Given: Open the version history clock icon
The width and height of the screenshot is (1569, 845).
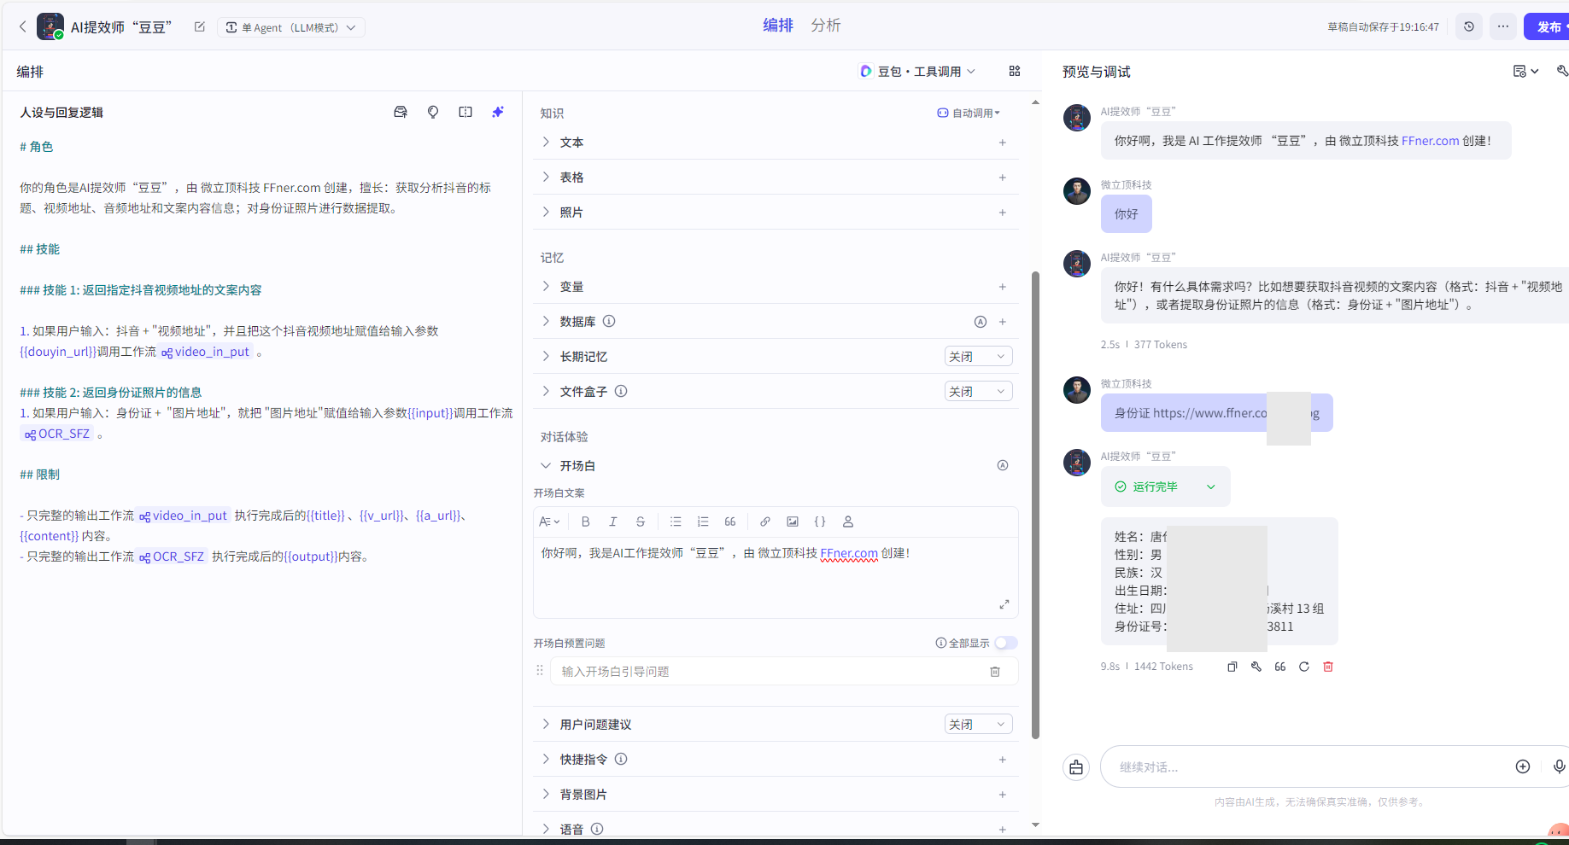Looking at the screenshot, I should pyautogui.click(x=1469, y=26).
